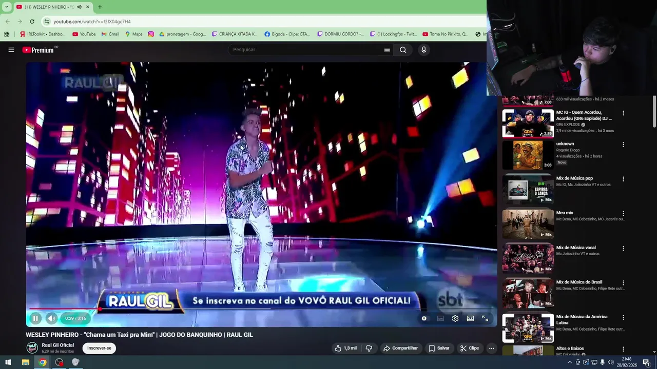Image resolution: width=657 pixels, height=369 pixels.
Task: Open the tab search dropdown arrow
Action: [x=7, y=7]
